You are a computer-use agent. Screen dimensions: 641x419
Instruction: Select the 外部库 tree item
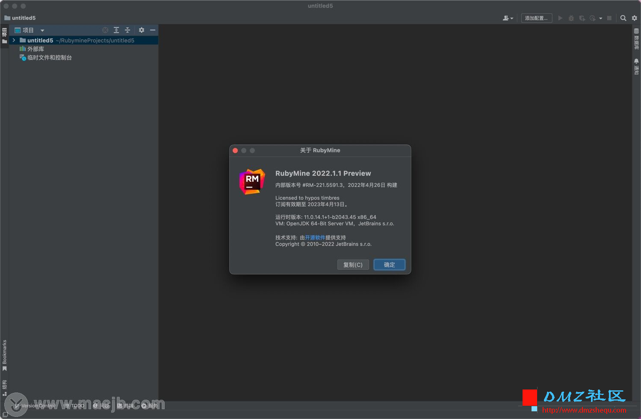[x=32, y=49]
